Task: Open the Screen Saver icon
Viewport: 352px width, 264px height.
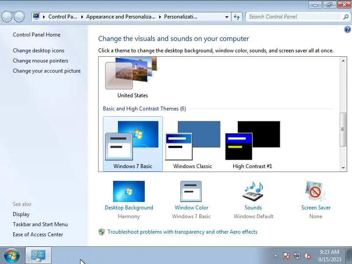Action: coord(315,191)
